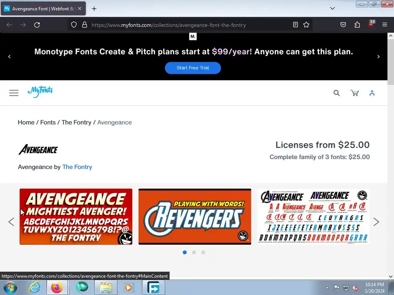Open the blue F app in the taskbar

tap(153, 287)
